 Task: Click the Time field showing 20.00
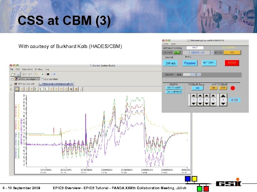190,74
